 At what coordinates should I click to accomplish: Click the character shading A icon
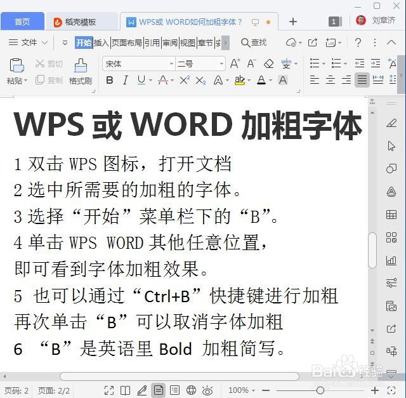tap(283, 80)
